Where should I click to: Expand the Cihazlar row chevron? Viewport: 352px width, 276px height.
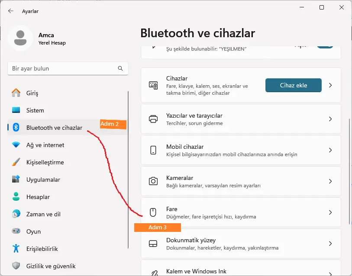point(330,85)
